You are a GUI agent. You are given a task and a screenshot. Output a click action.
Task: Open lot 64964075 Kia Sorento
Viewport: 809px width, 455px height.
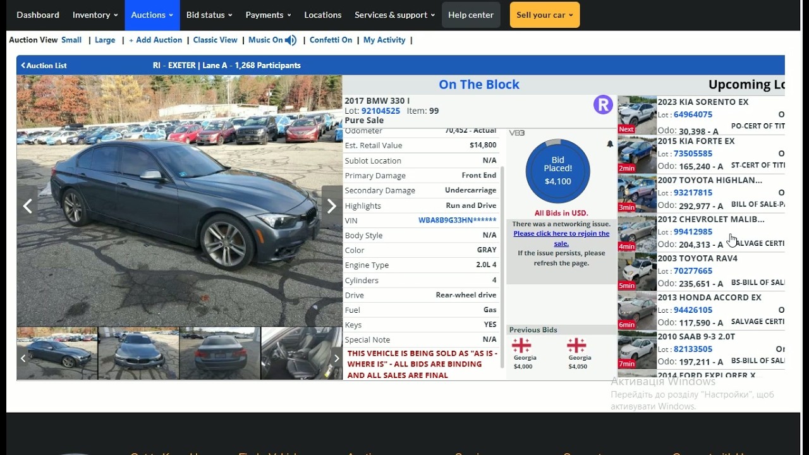[x=693, y=114]
